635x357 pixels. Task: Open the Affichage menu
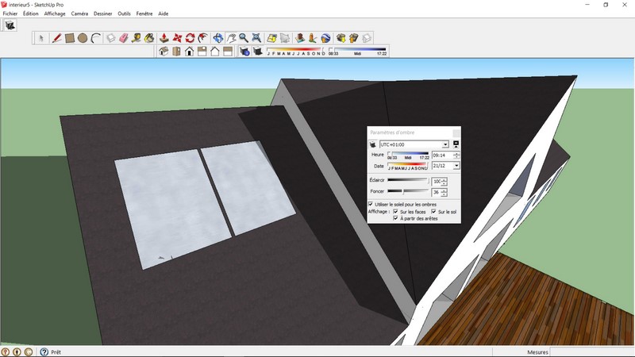[x=55, y=13]
